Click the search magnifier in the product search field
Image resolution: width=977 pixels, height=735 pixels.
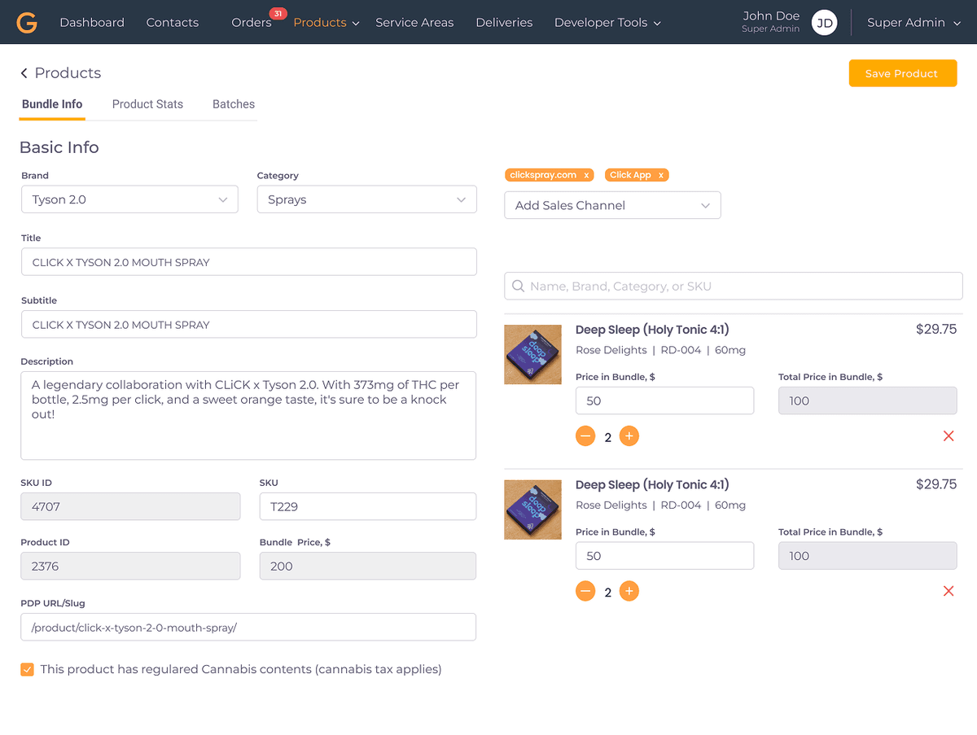click(519, 286)
